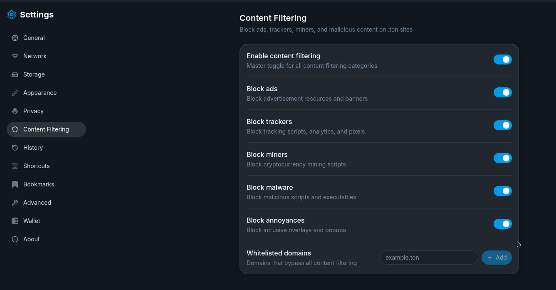The width and height of the screenshot is (556, 290).
Task: Click the wrench icon for Advanced
Action: [x=15, y=203]
